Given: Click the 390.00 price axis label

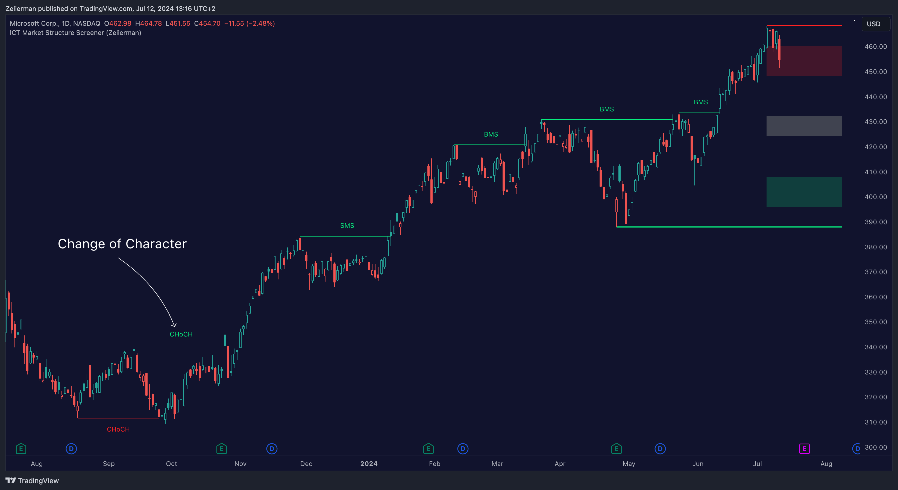Looking at the screenshot, I should tap(875, 222).
